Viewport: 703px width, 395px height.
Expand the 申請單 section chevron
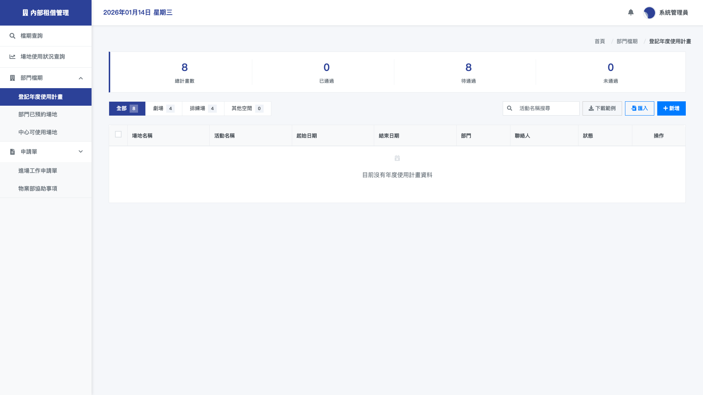81,152
